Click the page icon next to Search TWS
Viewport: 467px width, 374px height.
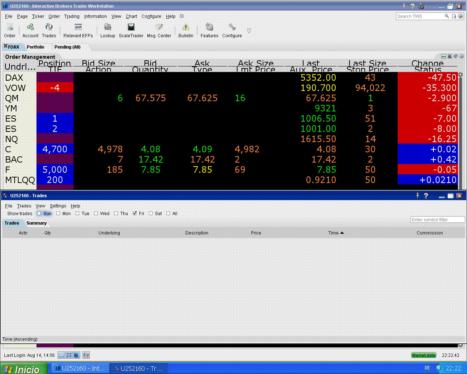454,16
